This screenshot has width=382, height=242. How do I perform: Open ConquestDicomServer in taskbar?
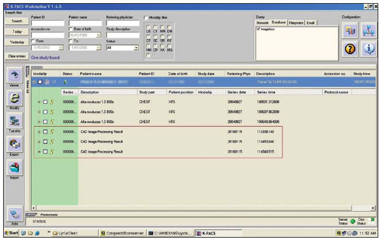pyautogui.click(x=123, y=233)
